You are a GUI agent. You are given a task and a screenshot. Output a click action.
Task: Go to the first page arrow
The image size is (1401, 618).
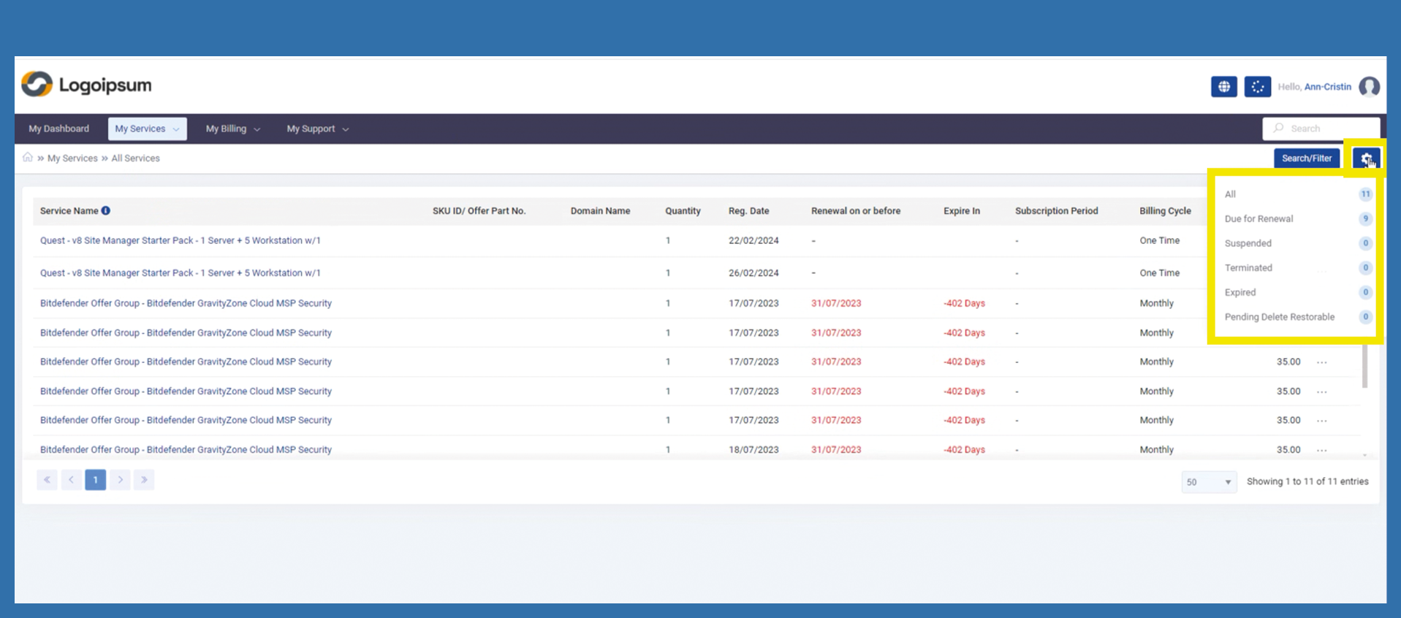pos(47,480)
